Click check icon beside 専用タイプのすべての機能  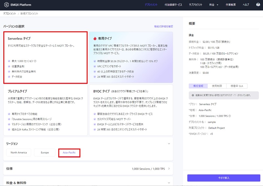coord(9,114)
